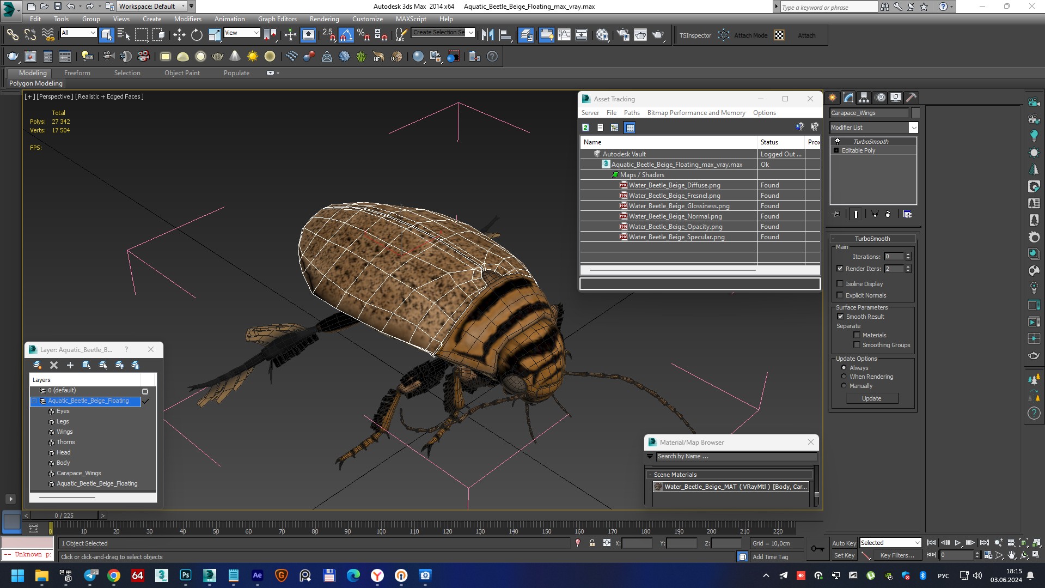Select the Move tool in main toolbar
This screenshot has height=588, width=1045.
(x=179, y=35)
